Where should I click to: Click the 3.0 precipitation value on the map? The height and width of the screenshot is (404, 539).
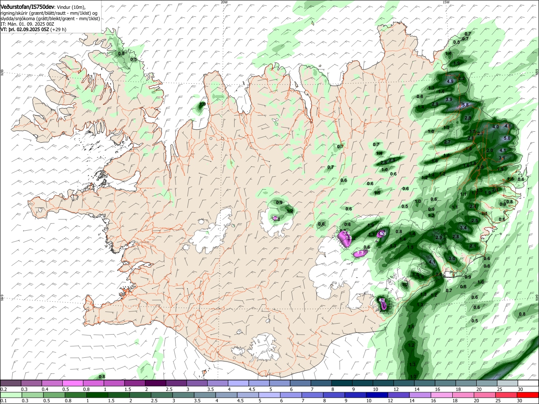click(452, 258)
